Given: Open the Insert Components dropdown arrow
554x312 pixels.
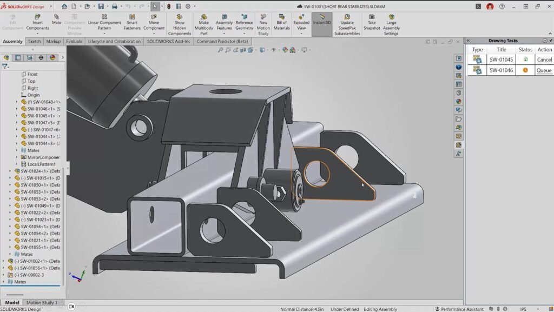Looking at the screenshot, I should pos(37,34).
